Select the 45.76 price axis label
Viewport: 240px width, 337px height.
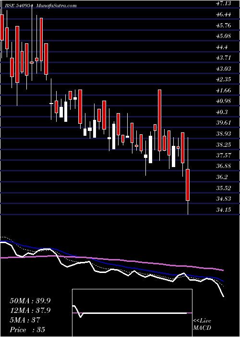[x=224, y=26]
